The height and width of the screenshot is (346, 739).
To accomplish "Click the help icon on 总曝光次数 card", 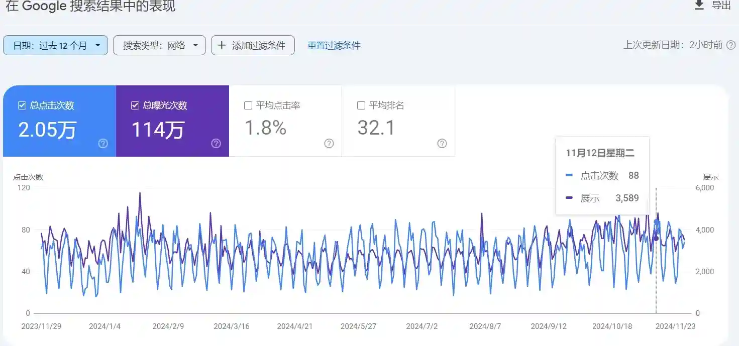I will tap(216, 144).
